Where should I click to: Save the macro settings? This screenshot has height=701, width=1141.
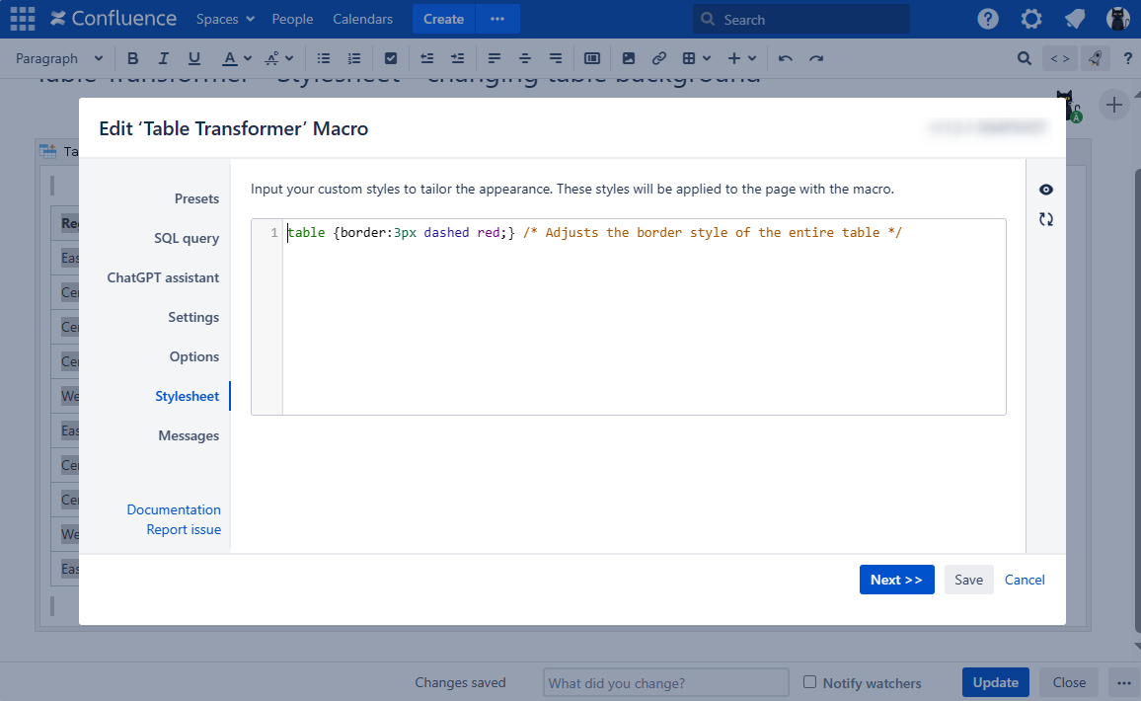[968, 580]
